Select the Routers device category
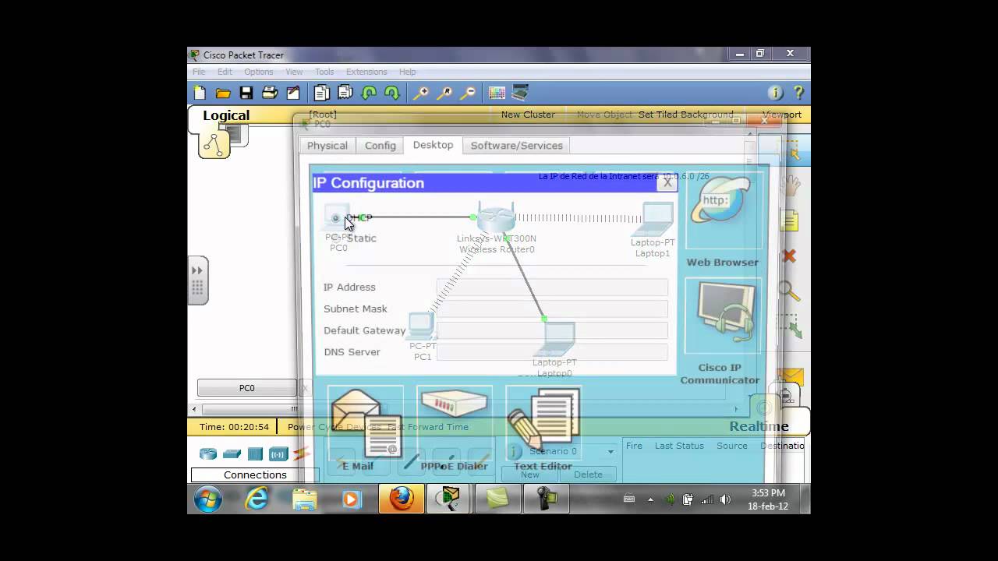The image size is (998, 561). [x=208, y=454]
